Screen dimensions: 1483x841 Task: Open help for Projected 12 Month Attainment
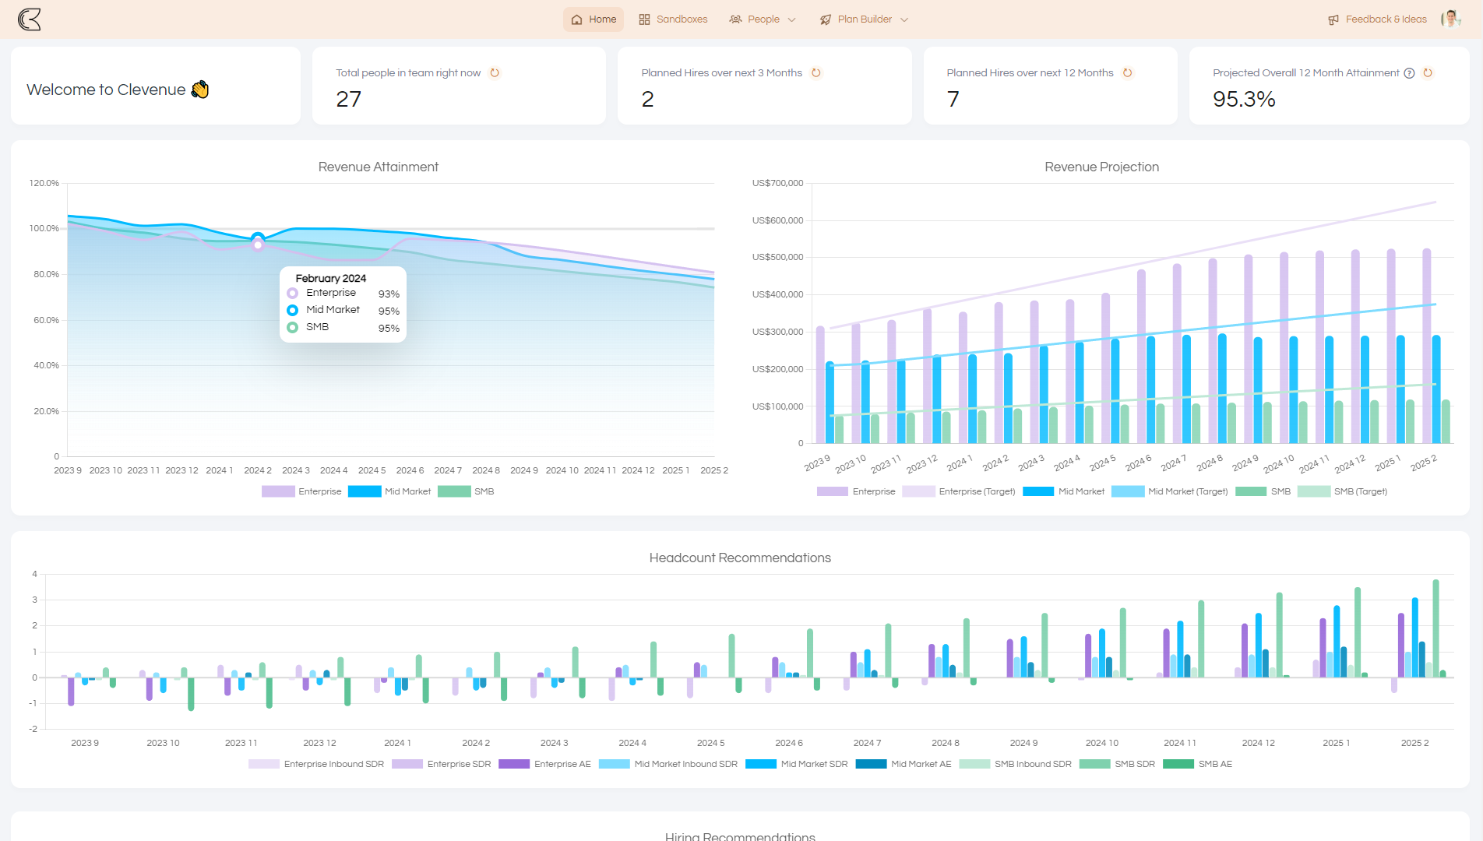(1409, 73)
